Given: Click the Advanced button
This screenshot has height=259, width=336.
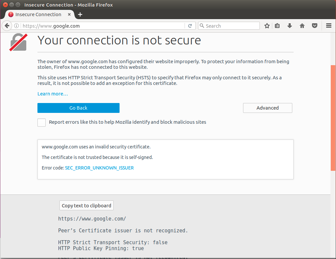Looking at the screenshot, I should tap(267, 108).
